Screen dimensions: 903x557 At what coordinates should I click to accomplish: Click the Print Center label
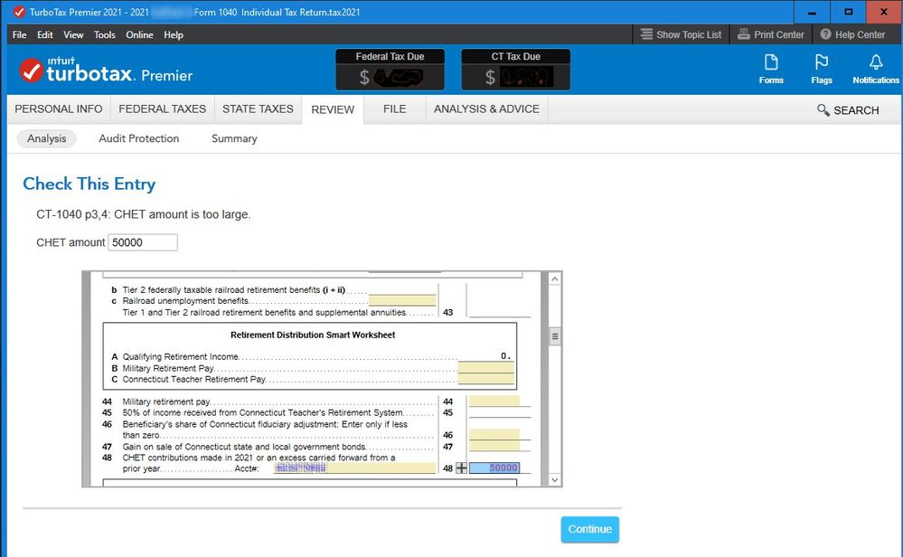(x=778, y=34)
